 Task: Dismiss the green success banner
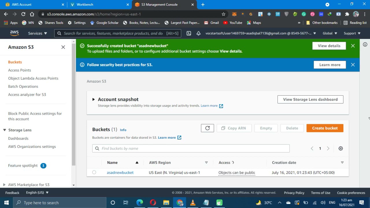tap(353, 46)
